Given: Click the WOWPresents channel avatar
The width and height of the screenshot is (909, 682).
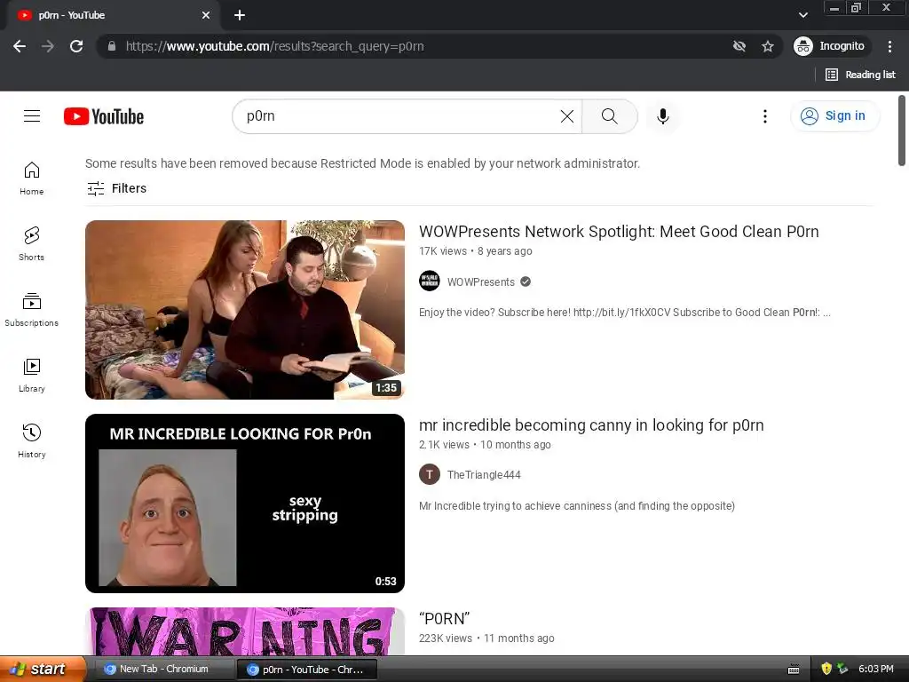Looking at the screenshot, I should coord(429,282).
